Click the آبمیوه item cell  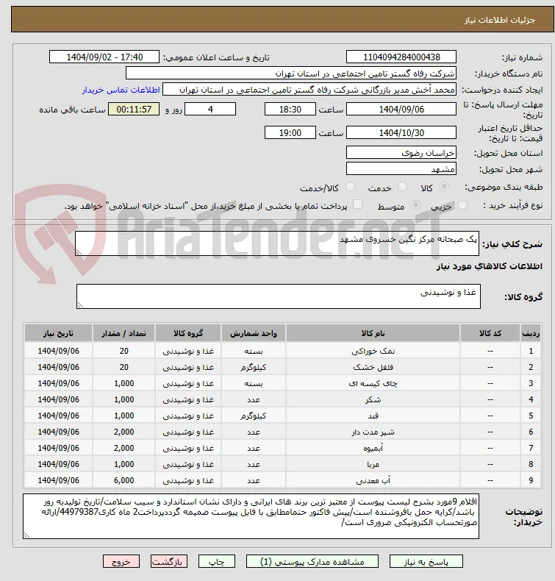pos(373,448)
